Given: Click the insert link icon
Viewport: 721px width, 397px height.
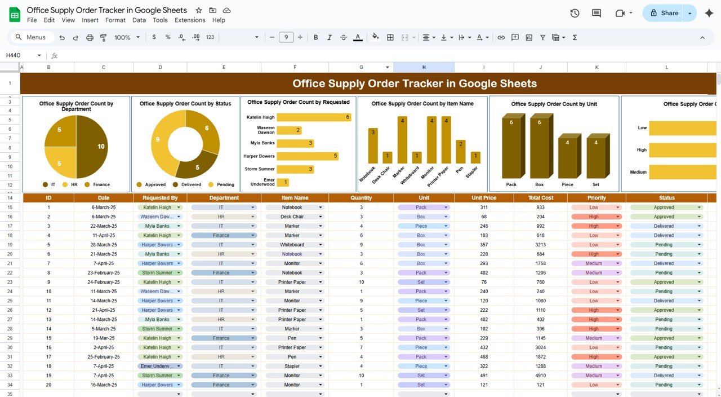Looking at the screenshot, I should coord(501,37).
